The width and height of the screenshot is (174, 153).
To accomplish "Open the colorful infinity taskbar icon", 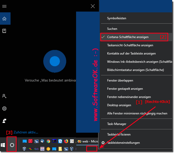I will point(30,149).
